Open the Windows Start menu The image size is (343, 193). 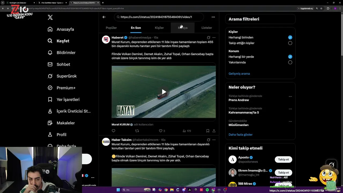118,190
